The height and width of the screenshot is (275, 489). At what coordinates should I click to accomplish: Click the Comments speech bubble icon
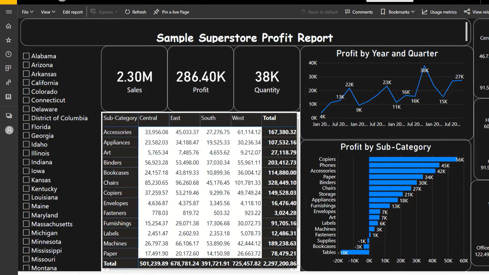(x=347, y=12)
